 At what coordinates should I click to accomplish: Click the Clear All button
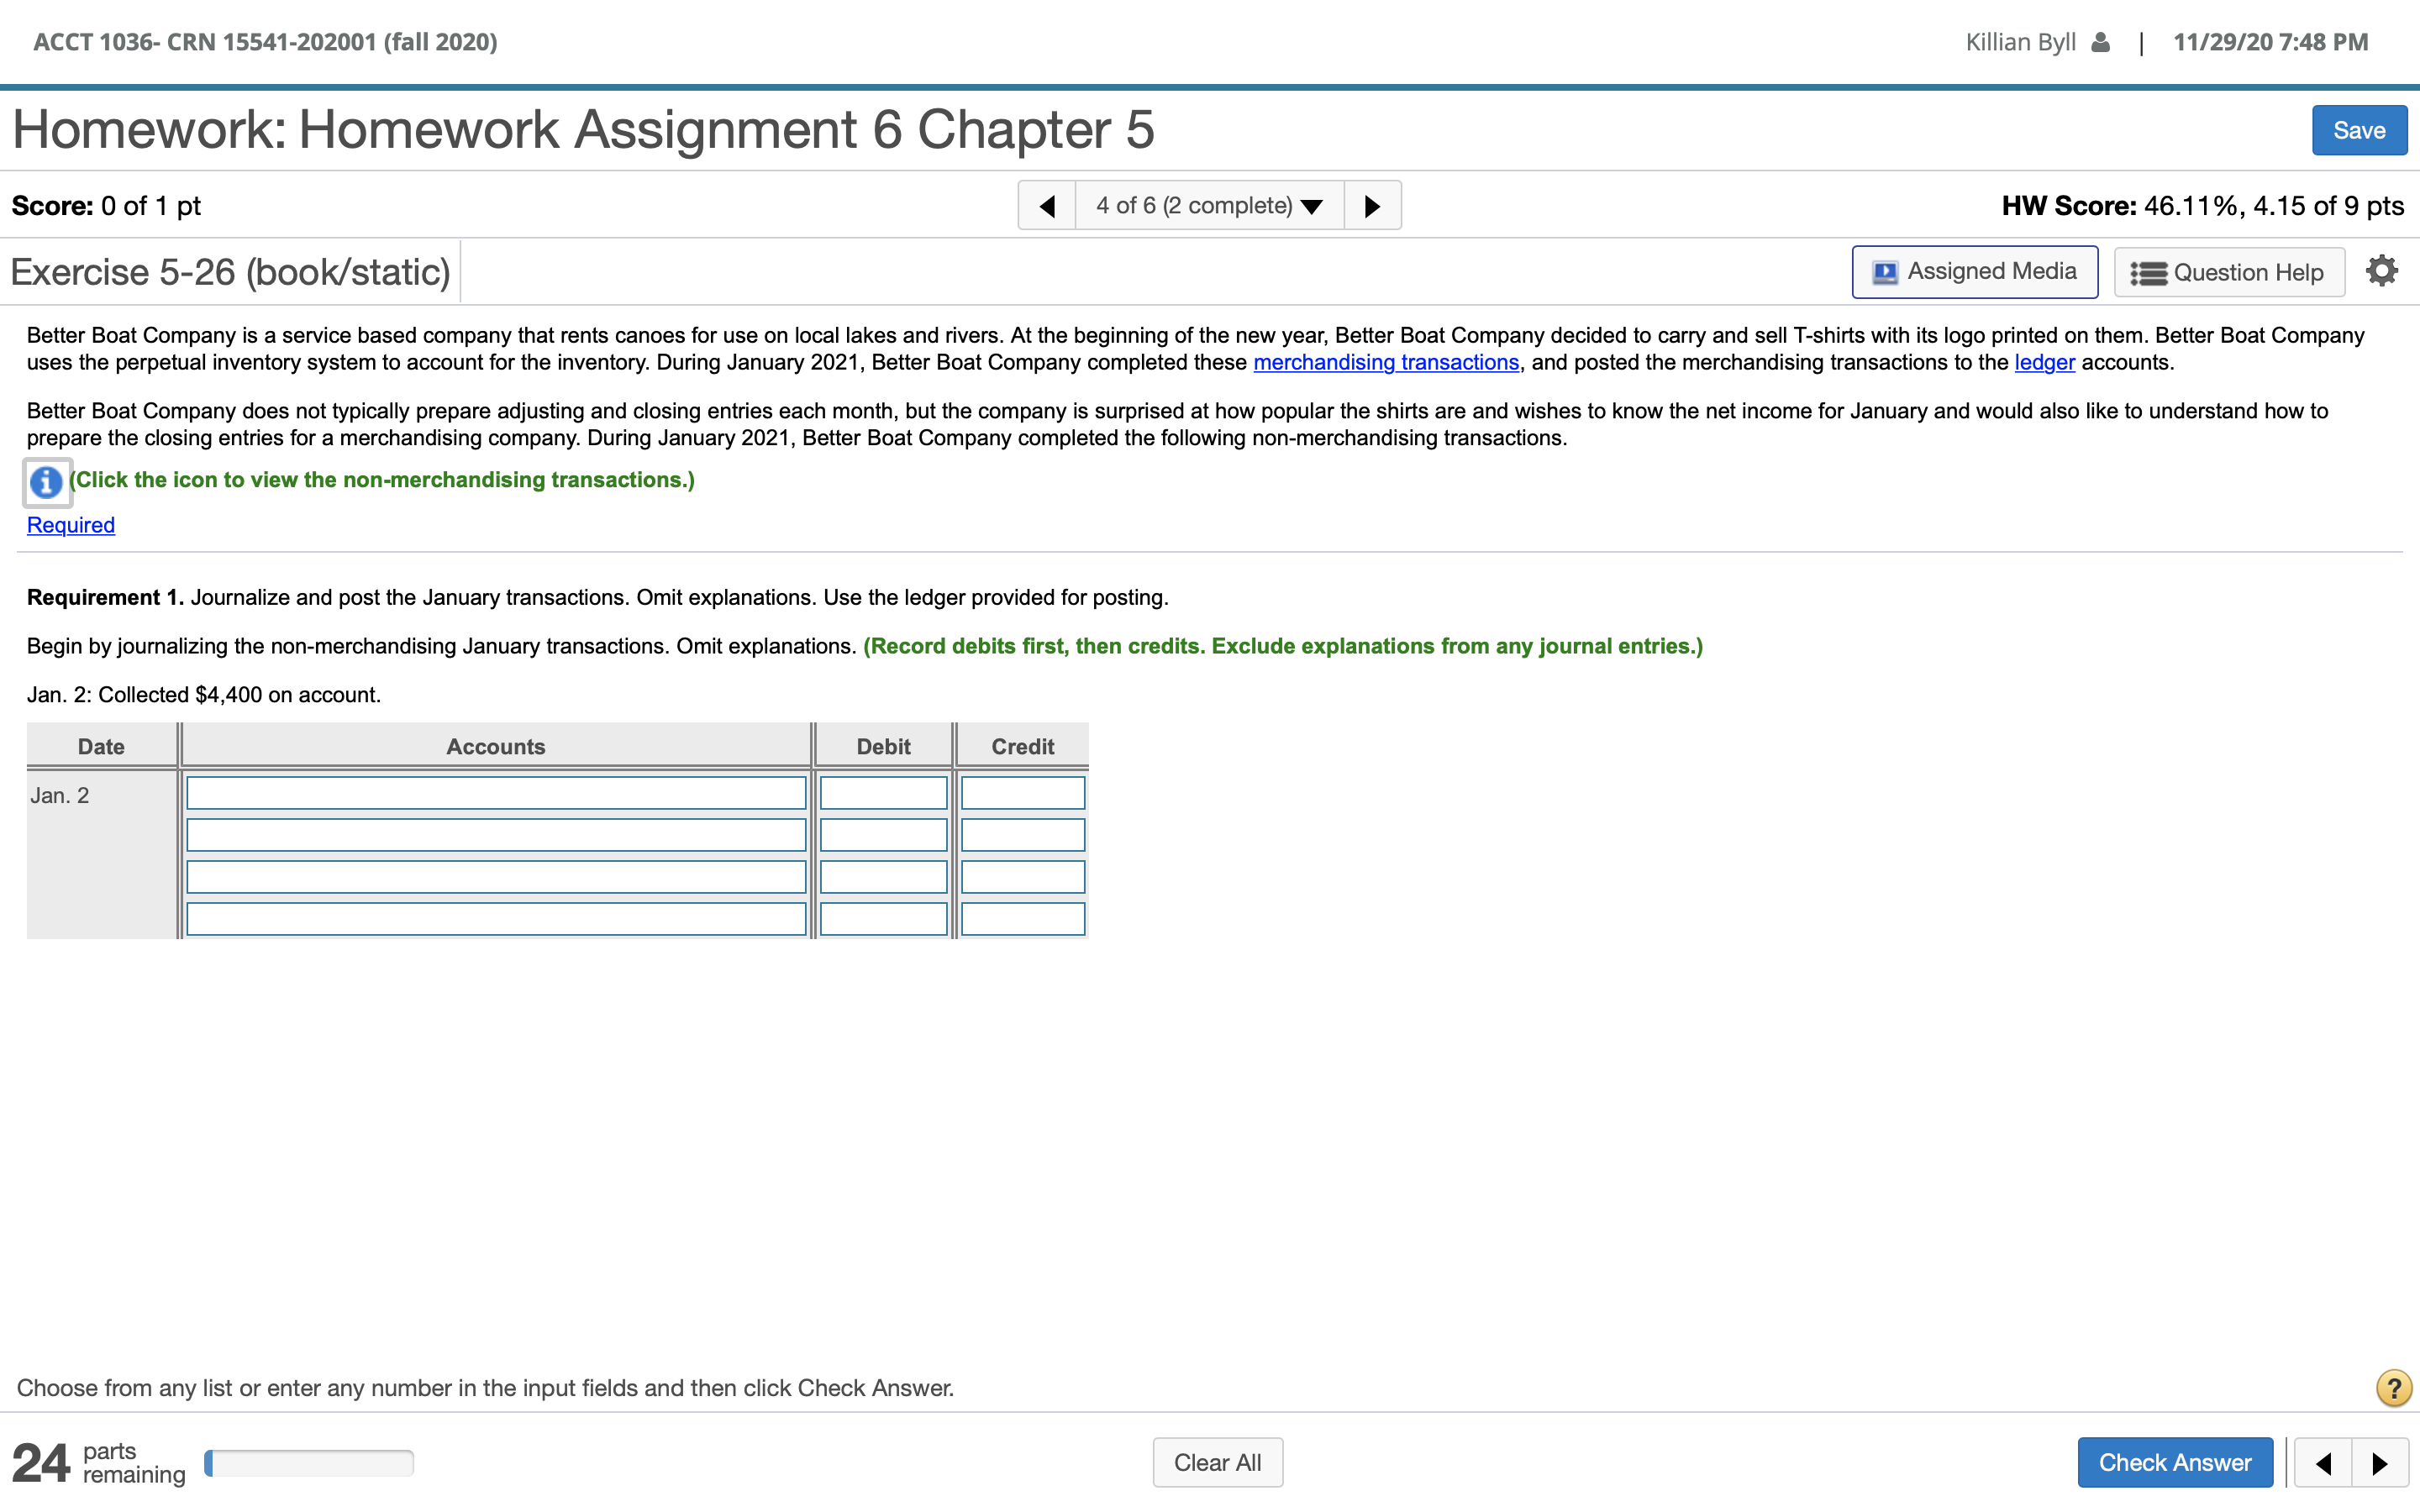click(1217, 1463)
